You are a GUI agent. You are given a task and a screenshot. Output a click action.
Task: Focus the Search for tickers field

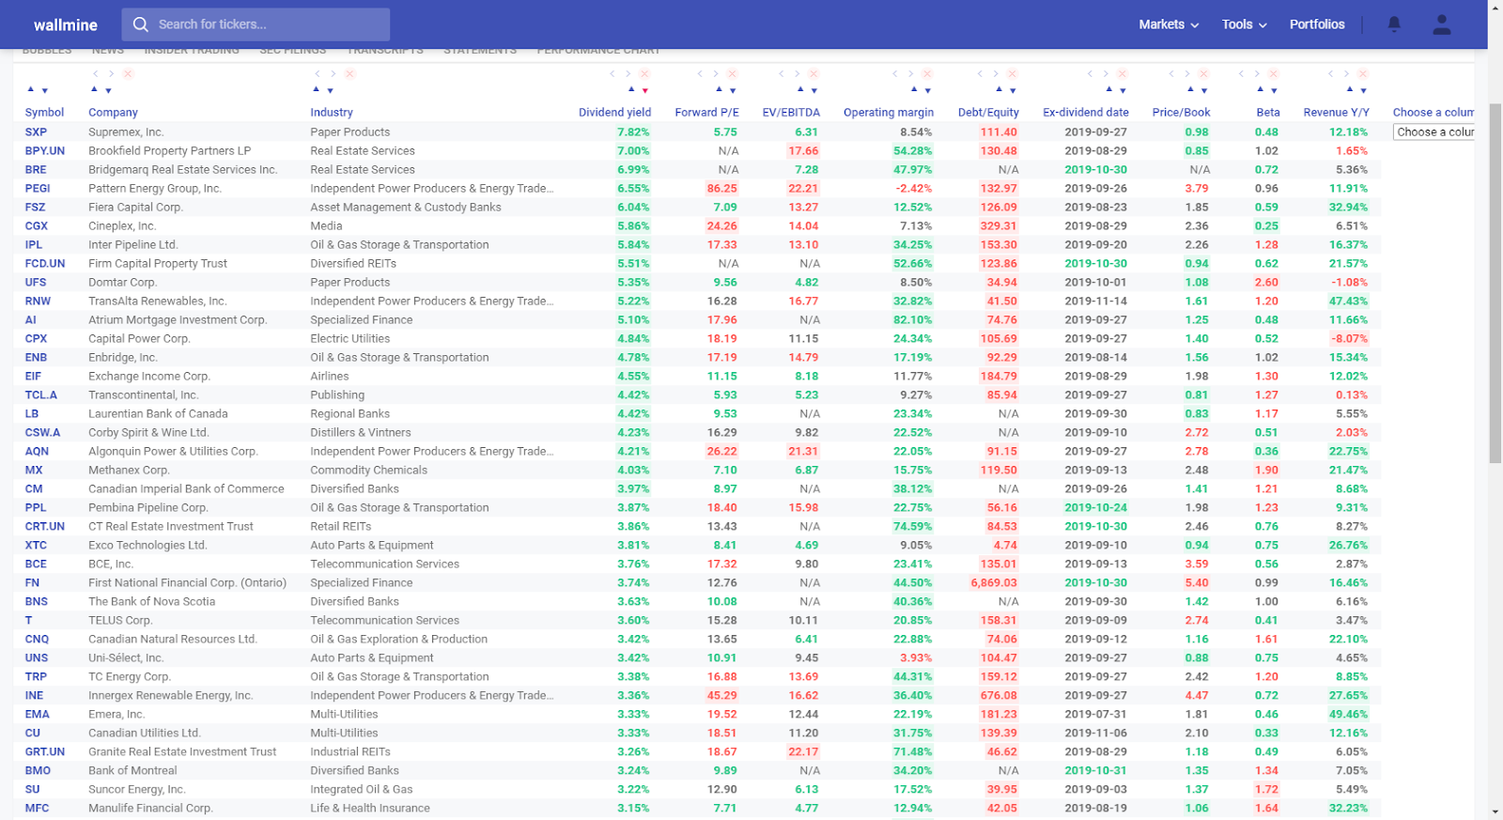point(256,24)
